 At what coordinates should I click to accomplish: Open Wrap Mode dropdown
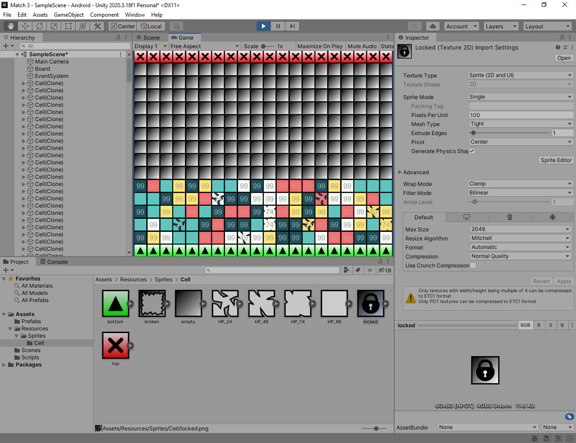point(521,184)
